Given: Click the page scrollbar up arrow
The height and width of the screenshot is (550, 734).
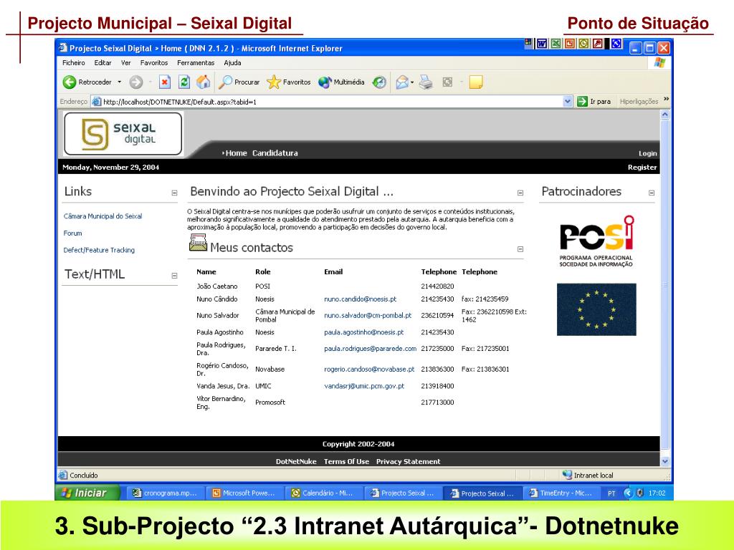Looking at the screenshot, I should pos(665,115).
